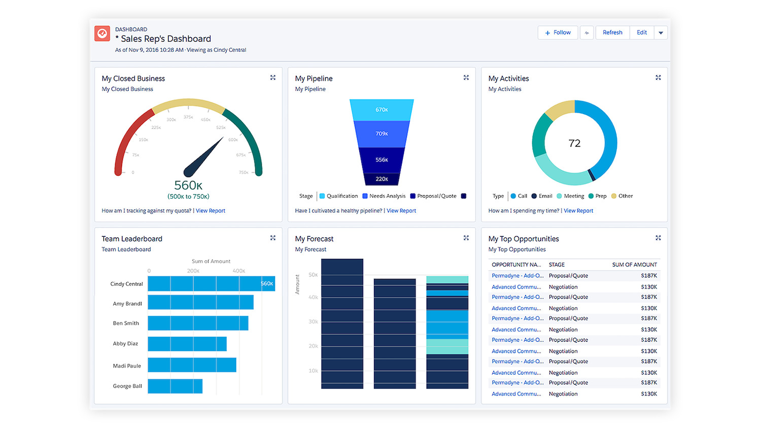Expand the My Closed Business widget
This screenshot has height=428, width=761.
coord(273,78)
